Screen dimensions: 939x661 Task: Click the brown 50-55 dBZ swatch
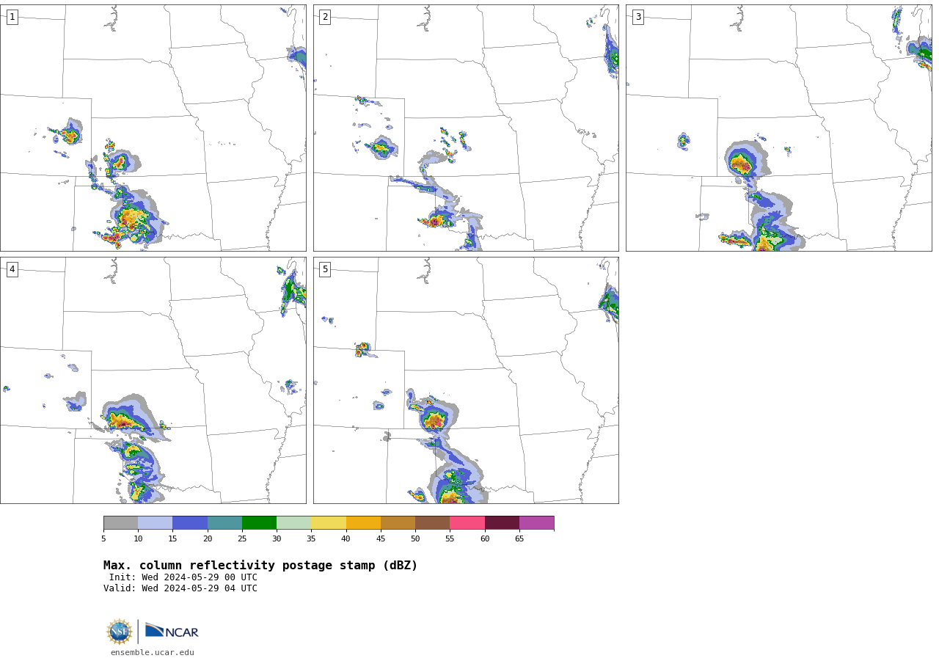pos(433,523)
